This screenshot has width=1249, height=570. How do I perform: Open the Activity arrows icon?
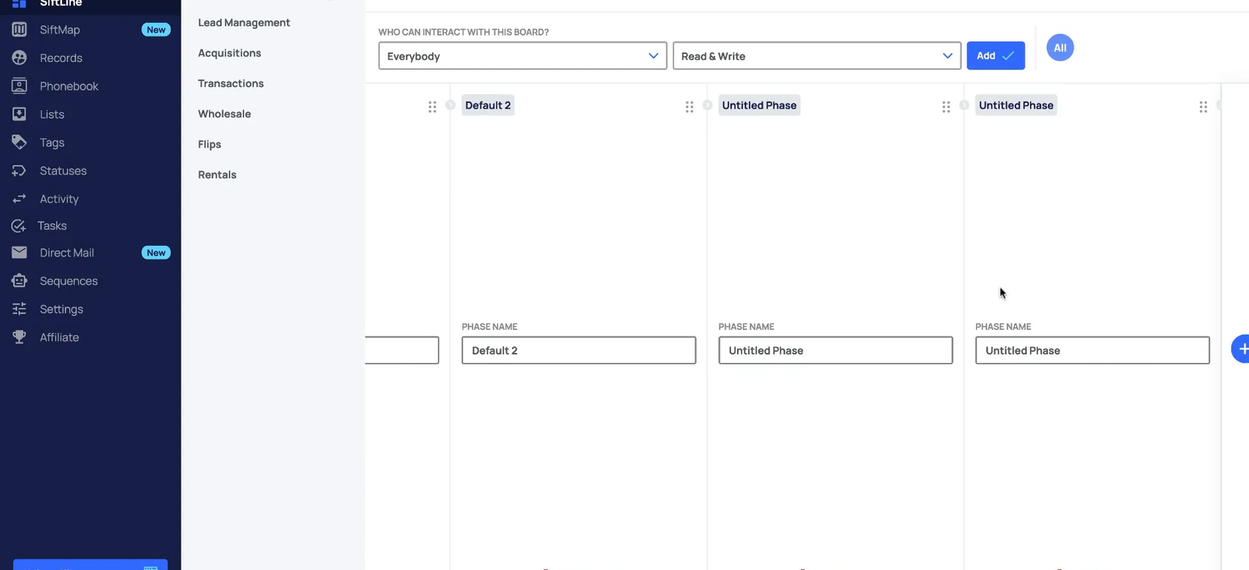(20, 198)
